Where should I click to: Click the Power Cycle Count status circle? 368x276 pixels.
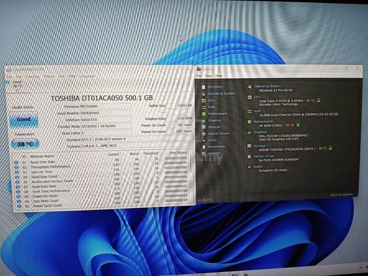point(20,206)
